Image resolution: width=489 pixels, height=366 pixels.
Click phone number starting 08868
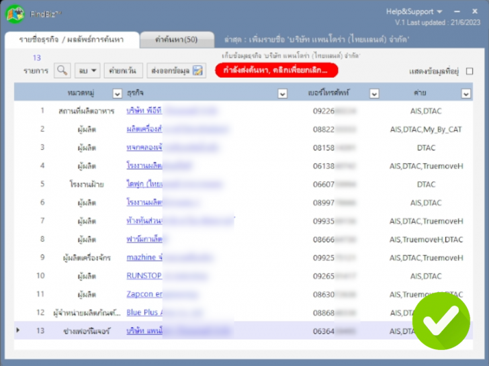tap(335, 313)
